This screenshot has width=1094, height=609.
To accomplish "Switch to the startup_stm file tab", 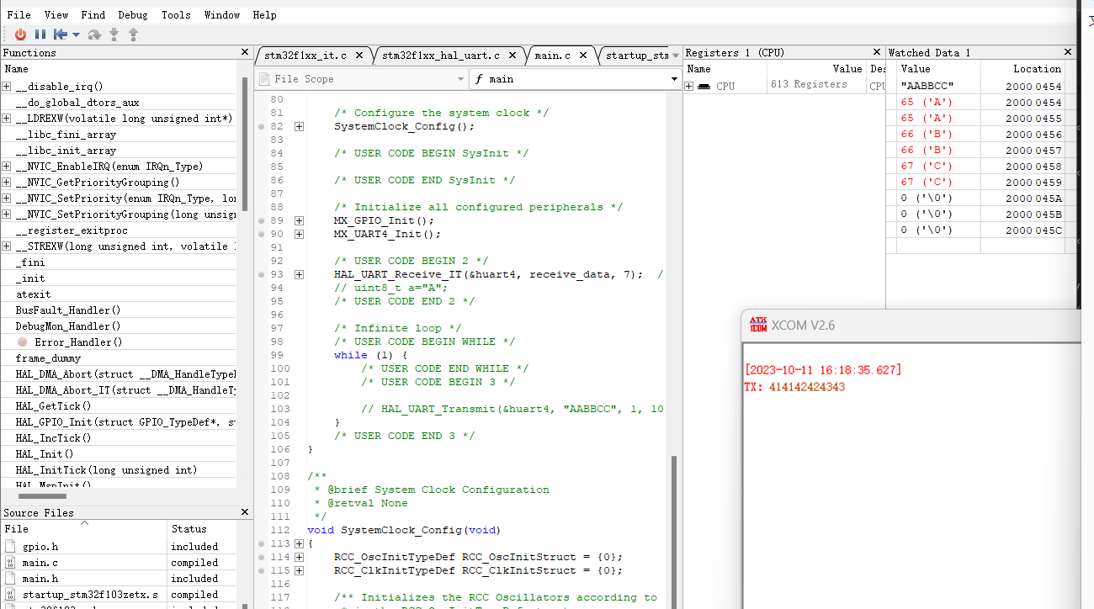I will click(x=637, y=56).
